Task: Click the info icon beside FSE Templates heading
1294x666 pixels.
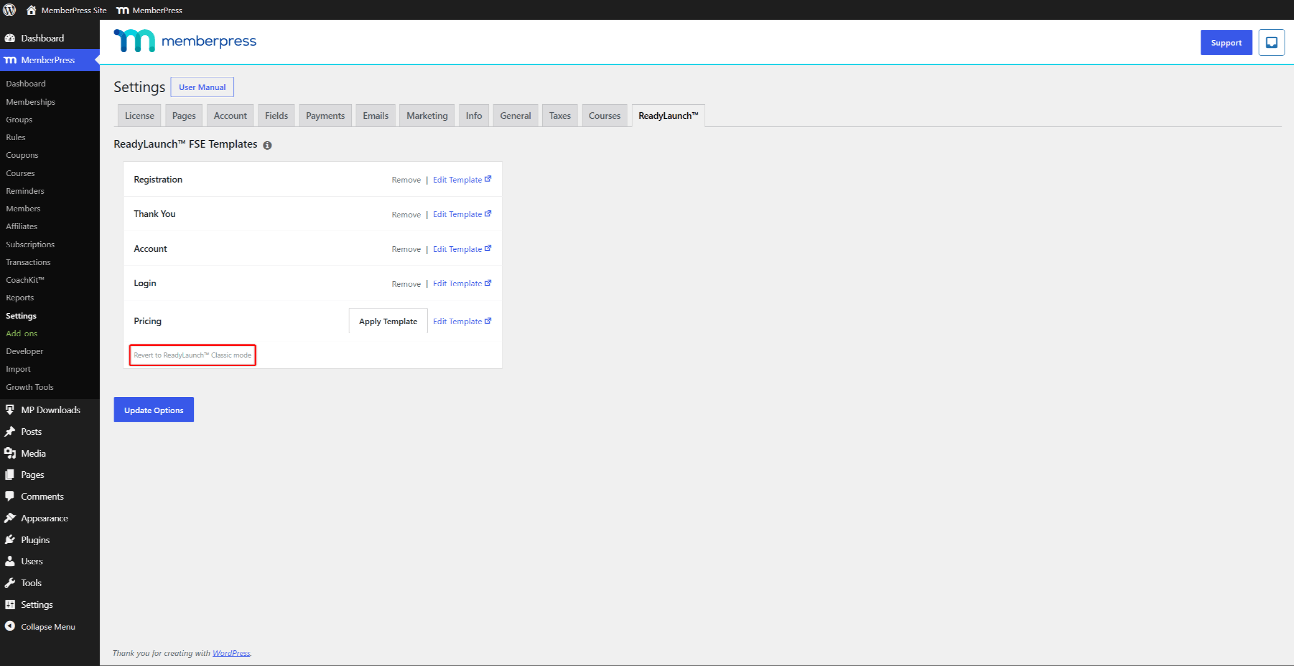Action: pyautogui.click(x=267, y=145)
